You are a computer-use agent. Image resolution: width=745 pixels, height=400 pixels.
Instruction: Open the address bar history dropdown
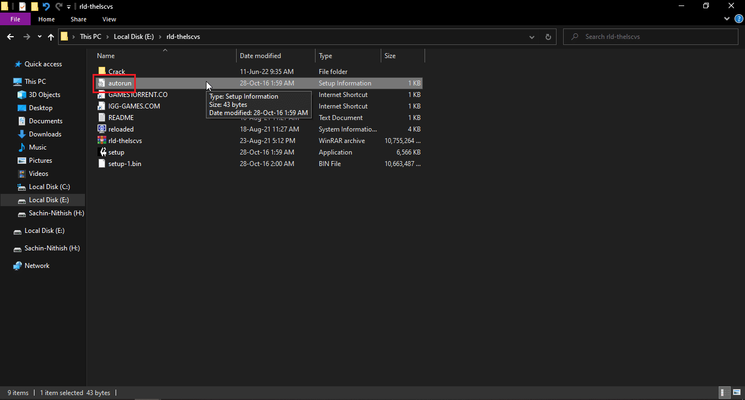[x=532, y=37]
